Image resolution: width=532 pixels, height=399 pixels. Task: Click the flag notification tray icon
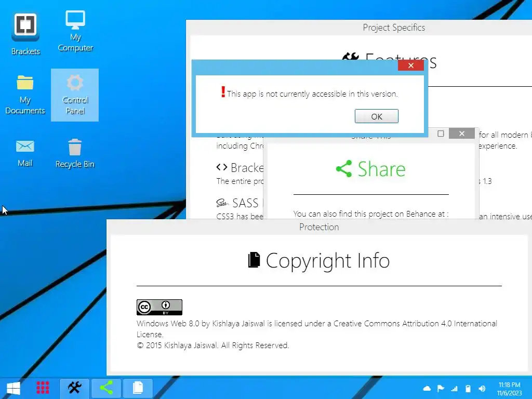tap(441, 389)
